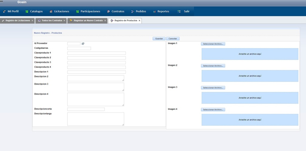Open the Catalogos menu

34,11
